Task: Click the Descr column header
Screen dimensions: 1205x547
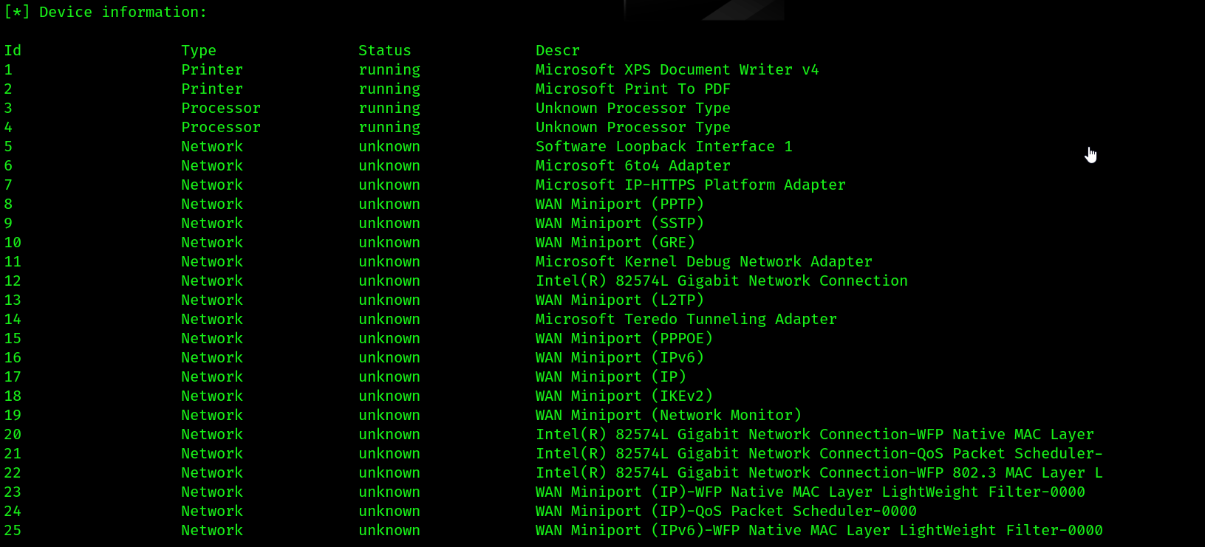Action: coord(558,50)
